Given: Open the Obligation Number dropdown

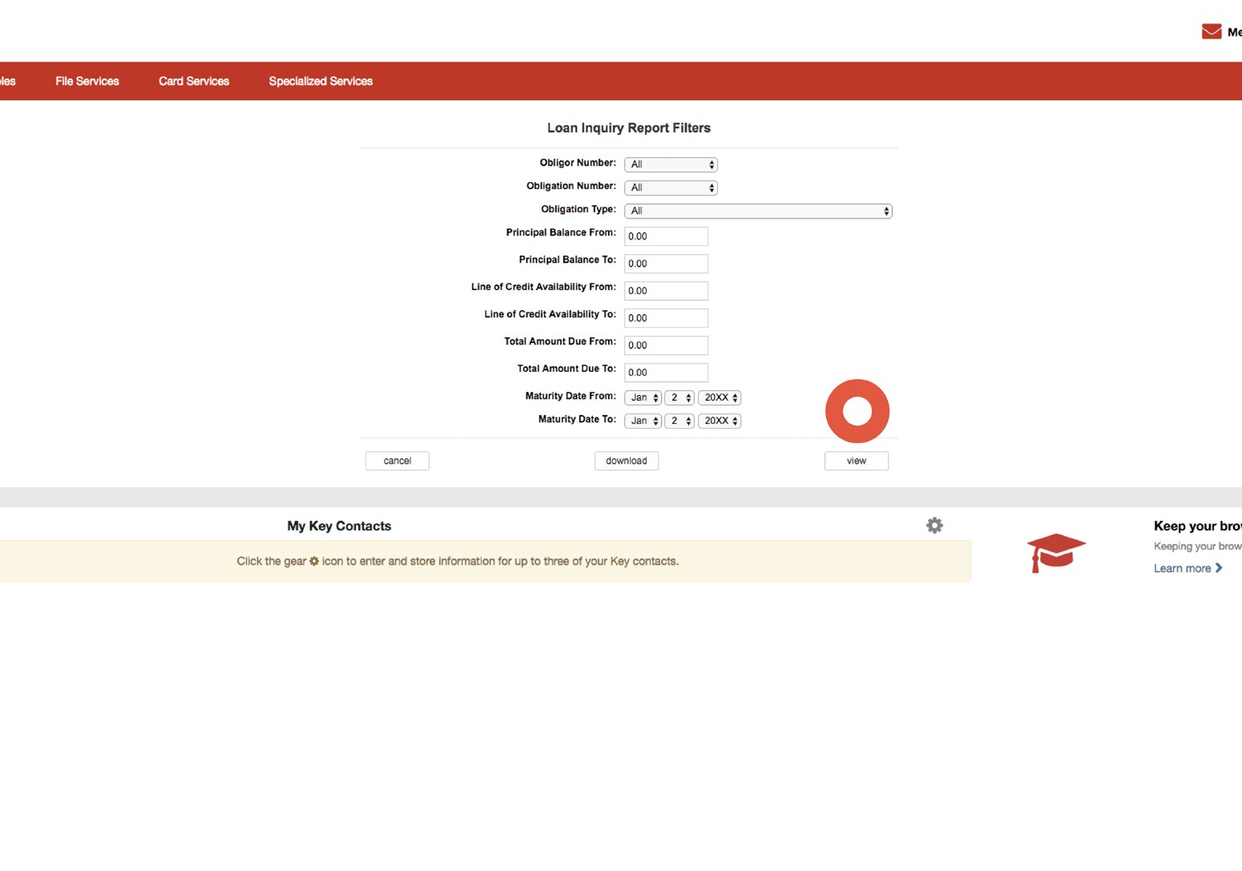Looking at the screenshot, I should click(x=671, y=188).
